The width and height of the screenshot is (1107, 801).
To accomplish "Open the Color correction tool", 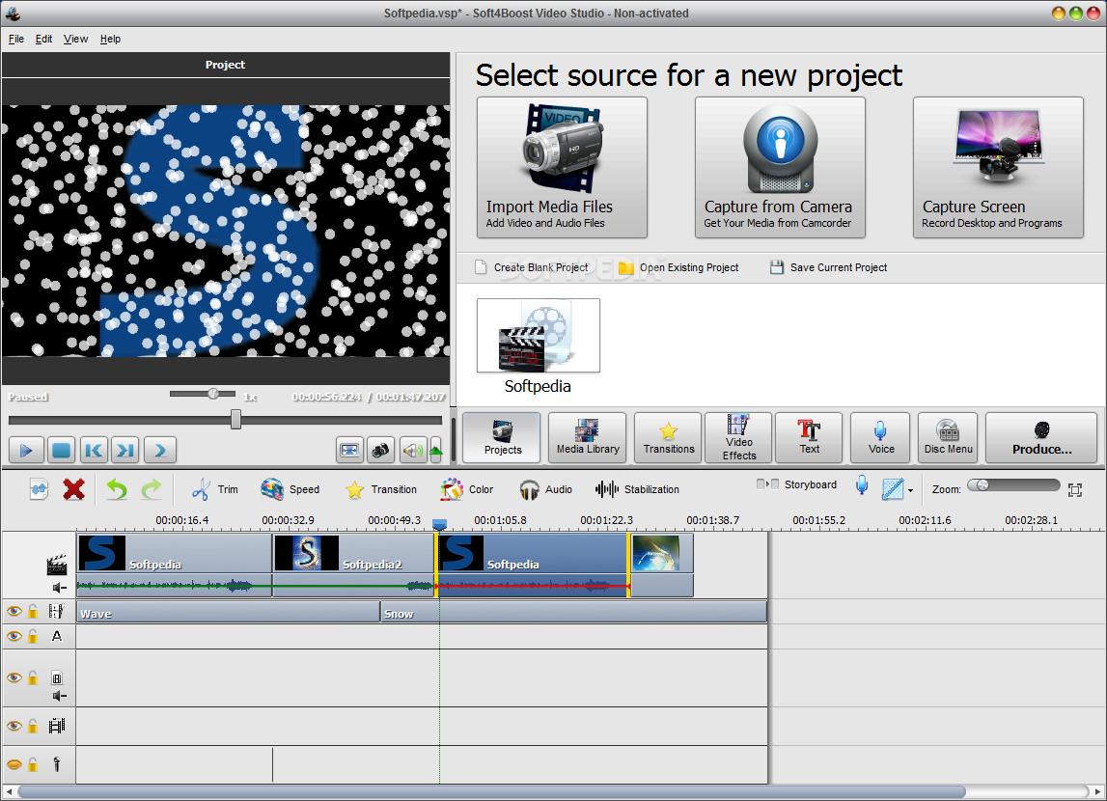I will pos(466,489).
